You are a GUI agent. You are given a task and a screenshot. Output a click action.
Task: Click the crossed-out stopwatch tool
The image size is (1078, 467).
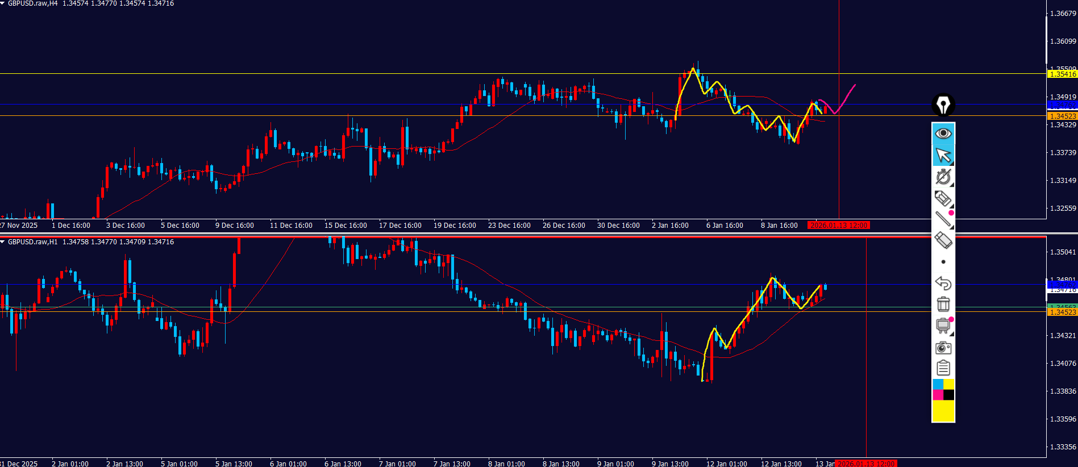click(x=943, y=177)
